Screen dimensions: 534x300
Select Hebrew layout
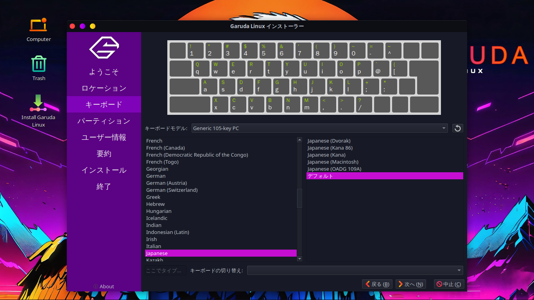221,204
